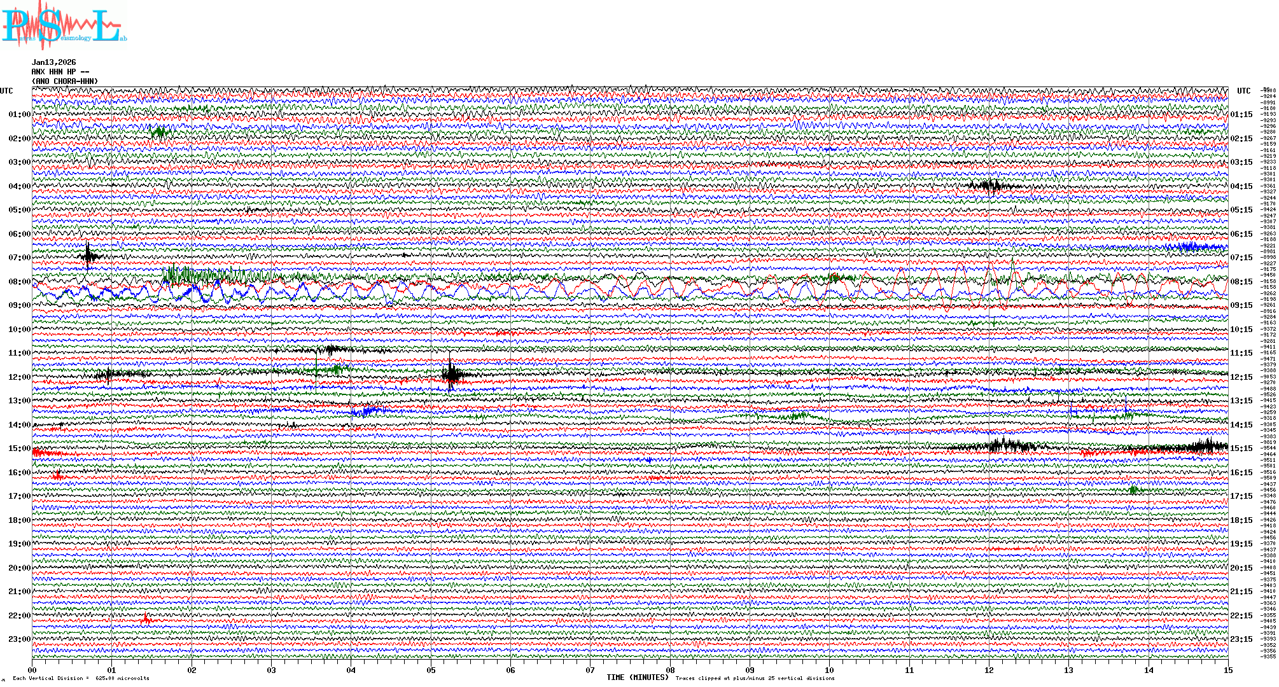This screenshot has width=1279, height=687.
Task: Select the 12:00 hour marker on left
Action: pos(19,377)
